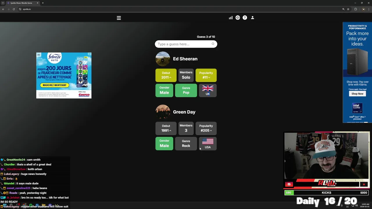Reload the spotle.io page

pos(14,9)
